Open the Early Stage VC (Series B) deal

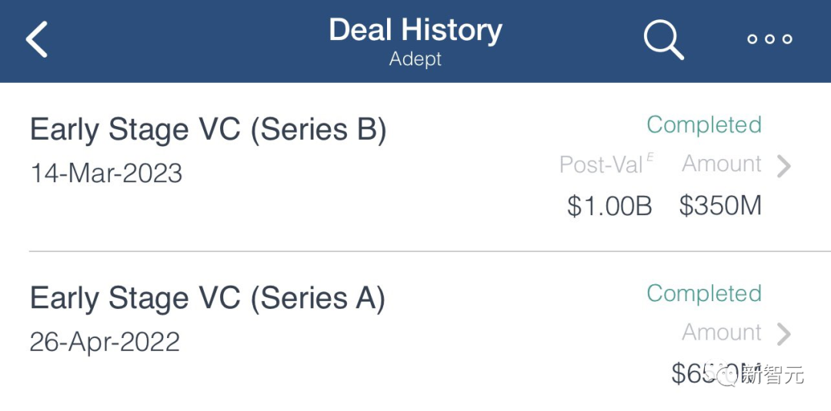pyautogui.click(x=208, y=131)
